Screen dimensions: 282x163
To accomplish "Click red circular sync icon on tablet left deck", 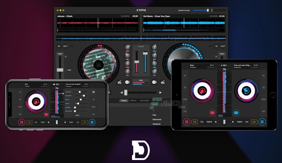I will (x=213, y=112).
